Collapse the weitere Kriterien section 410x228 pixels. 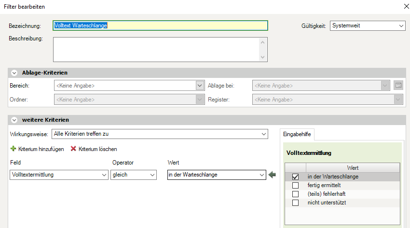tap(14, 120)
